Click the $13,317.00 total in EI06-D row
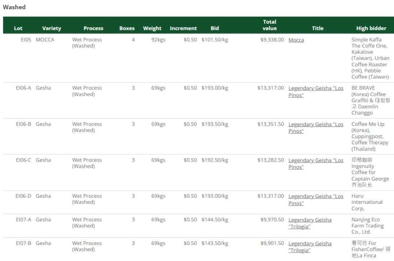The height and width of the screenshot is (261, 394). point(271,196)
